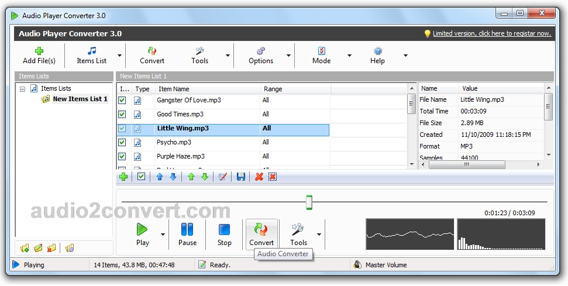
Task: Click the Add File(s) toolbar icon
Action: [x=39, y=51]
